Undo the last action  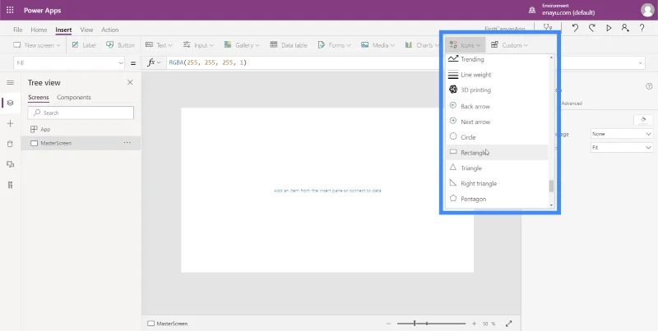[x=575, y=28]
